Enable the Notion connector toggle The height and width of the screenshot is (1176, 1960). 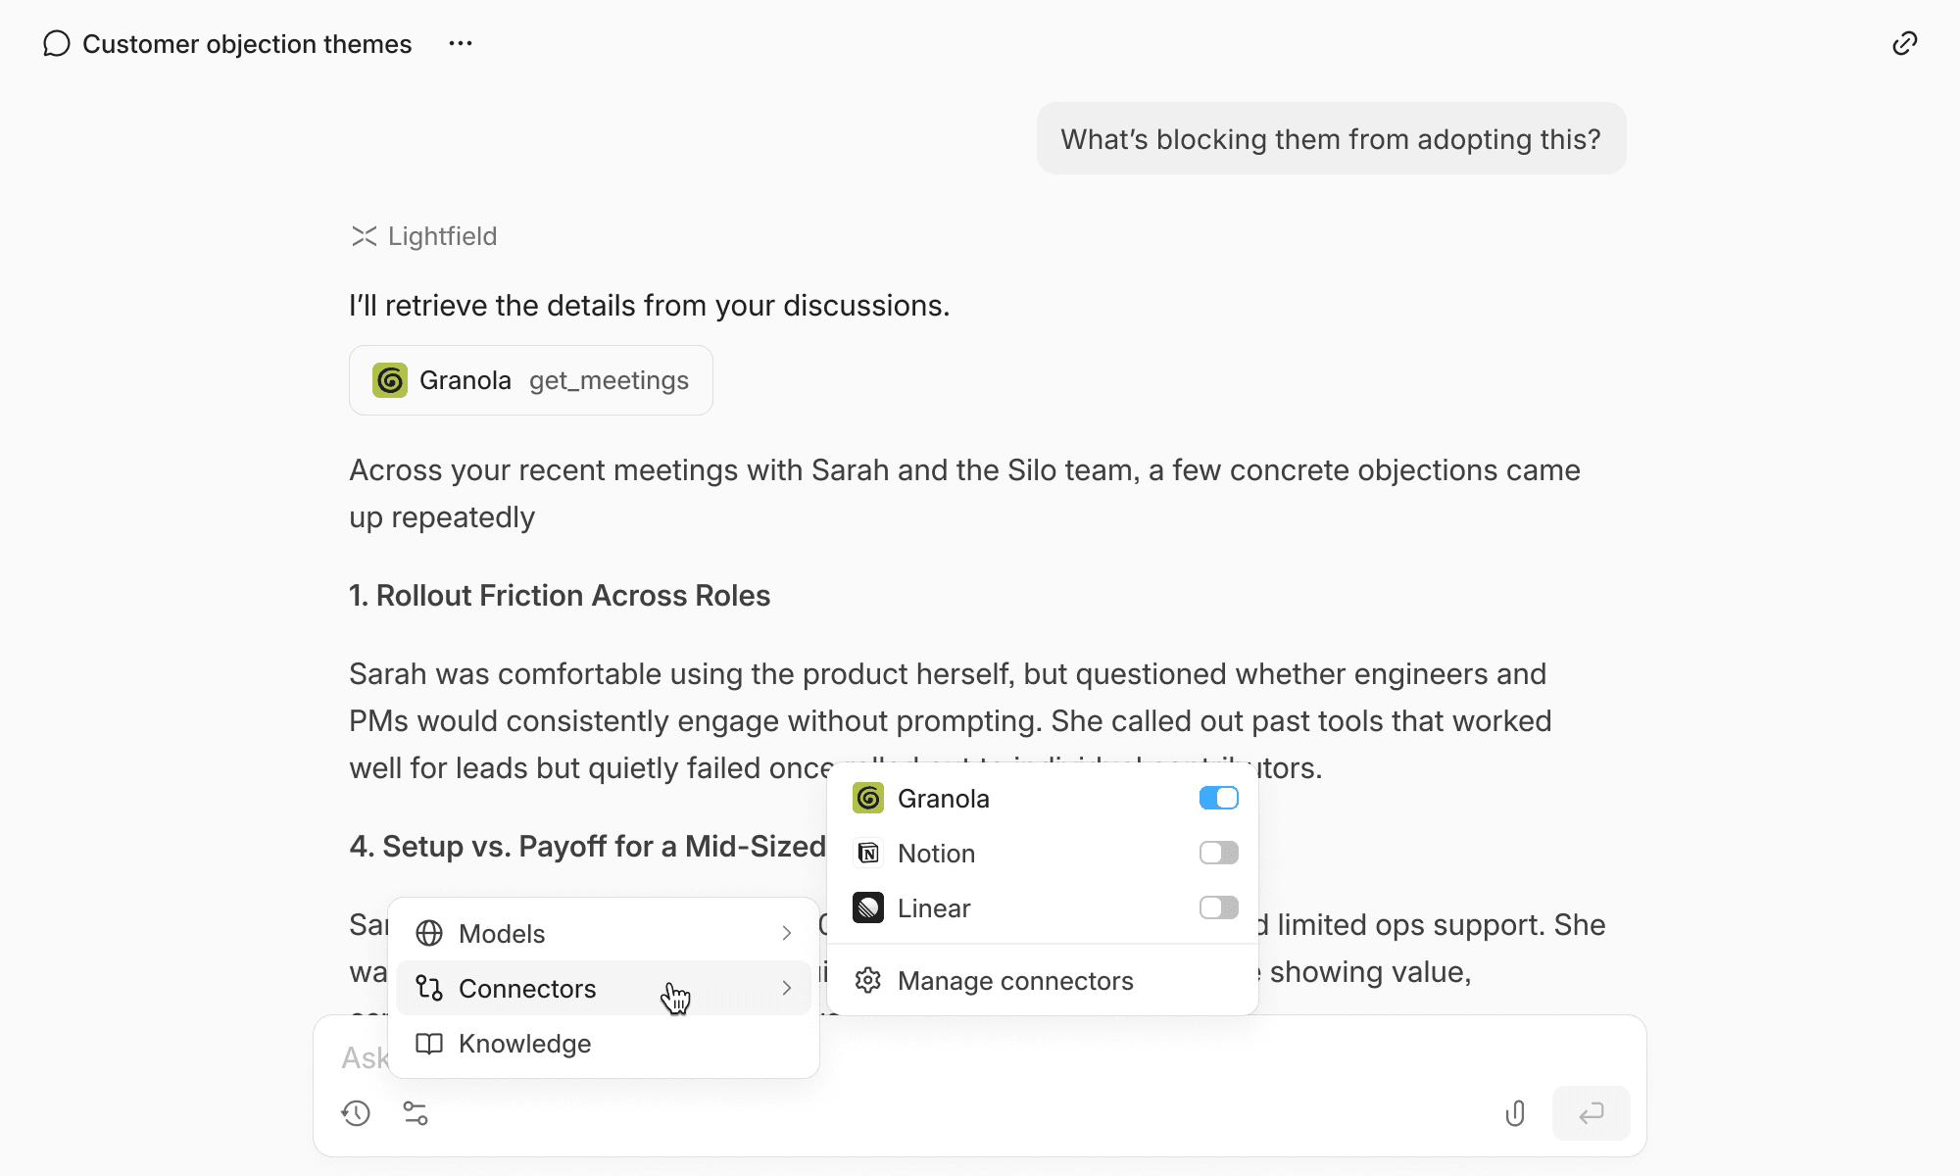point(1218,854)
